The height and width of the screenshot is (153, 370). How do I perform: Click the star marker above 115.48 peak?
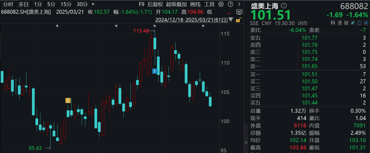point(155,26)
